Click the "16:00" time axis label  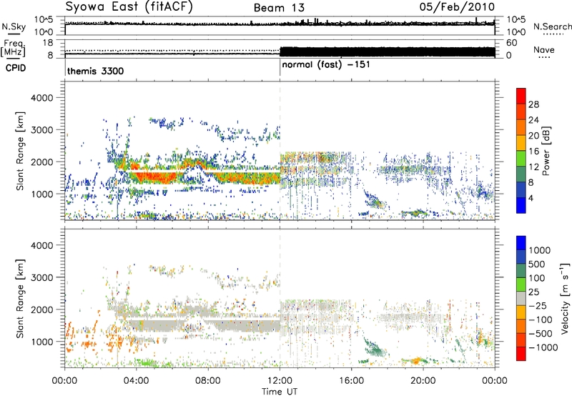[351, 381]
